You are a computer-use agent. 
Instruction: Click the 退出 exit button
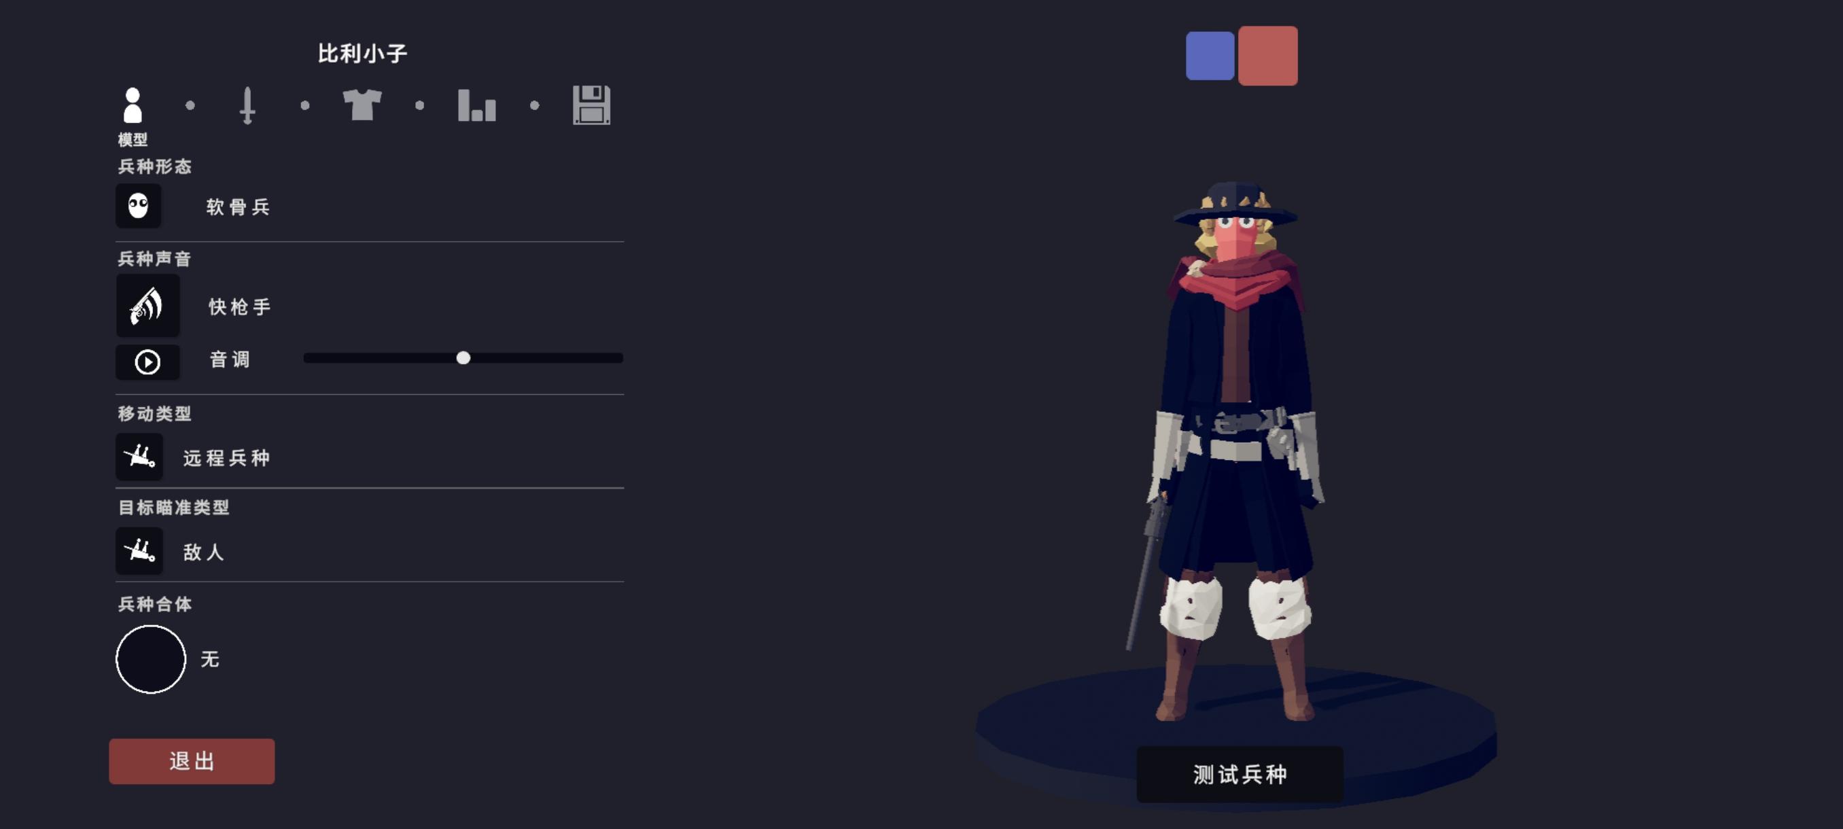coord(192,761)
